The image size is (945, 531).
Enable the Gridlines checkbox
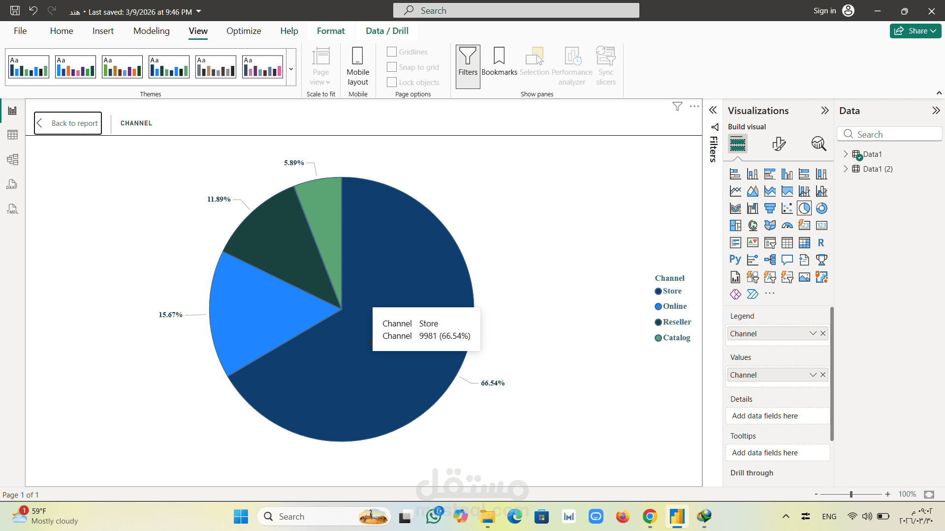(x=392, y=52)
